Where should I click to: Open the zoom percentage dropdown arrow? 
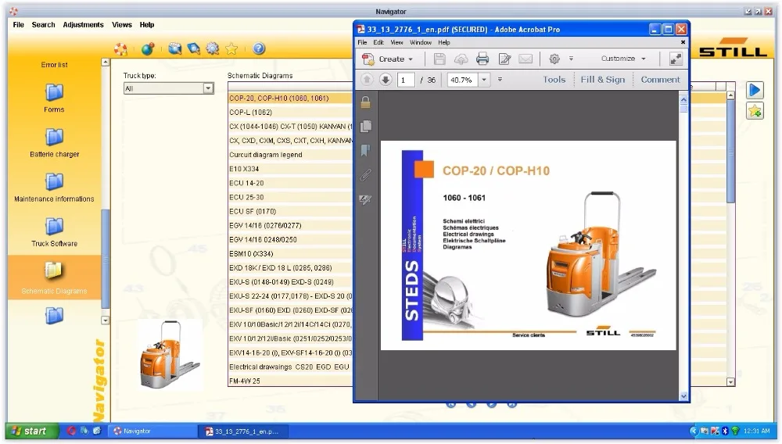coord(484,80)
